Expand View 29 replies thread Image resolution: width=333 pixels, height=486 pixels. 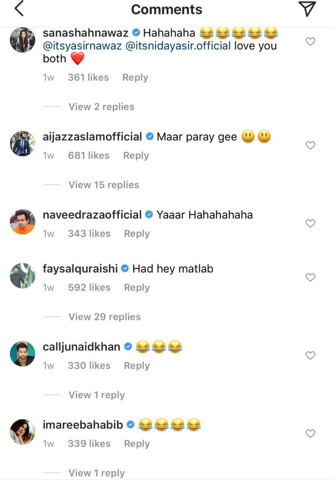click(x=104, y=317)
